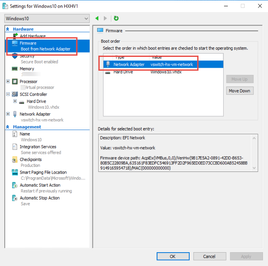This screenshot has width=268, height=266.
Task: Expand the Processor tree node
Action: [x=8, y=82]
